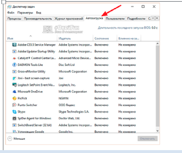Screen dimensions: 182x153
Task: Open the Журнал приложений tab
Action: 69,19
